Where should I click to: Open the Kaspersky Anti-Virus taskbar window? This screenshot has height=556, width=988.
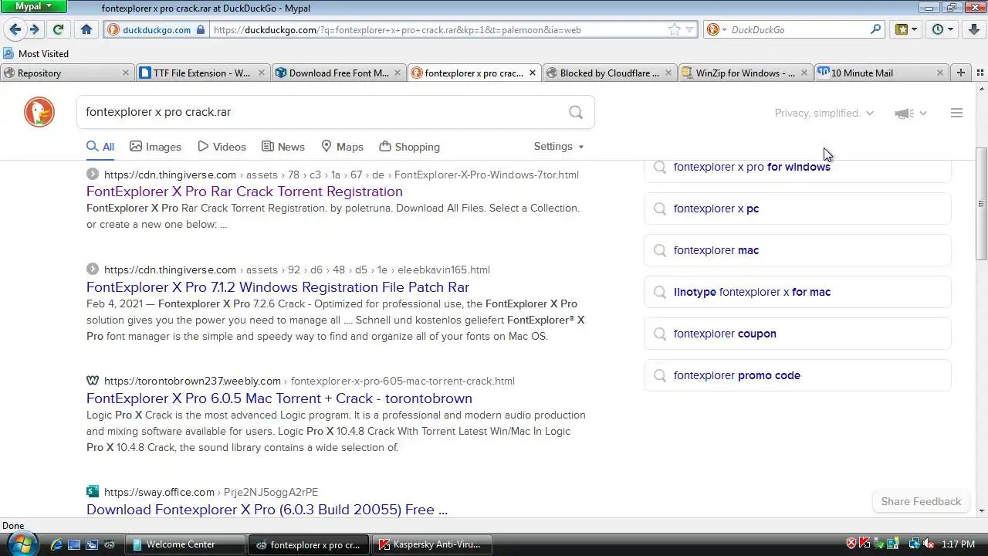(433, 544)
